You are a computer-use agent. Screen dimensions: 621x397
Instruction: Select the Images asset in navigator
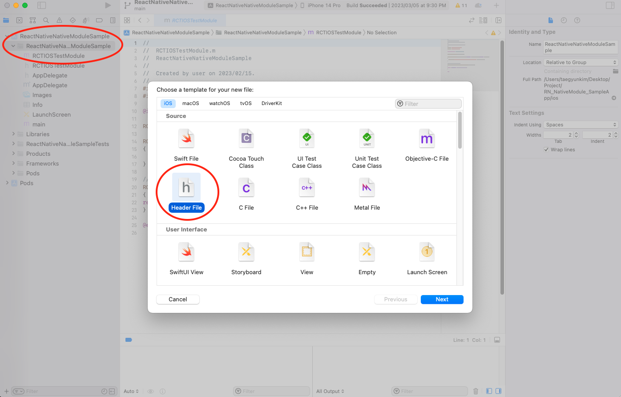(42, 95)
